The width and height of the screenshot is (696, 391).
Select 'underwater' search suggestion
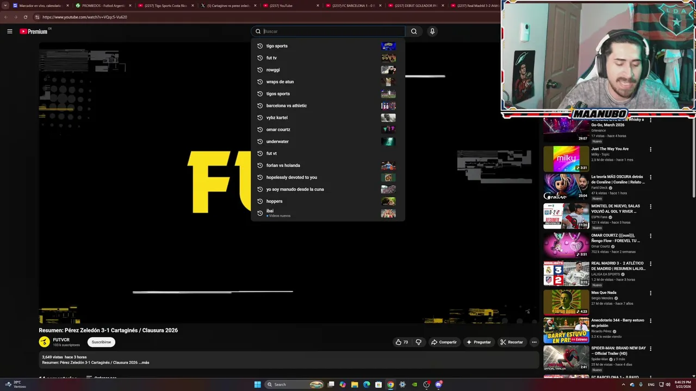[327, 142]
